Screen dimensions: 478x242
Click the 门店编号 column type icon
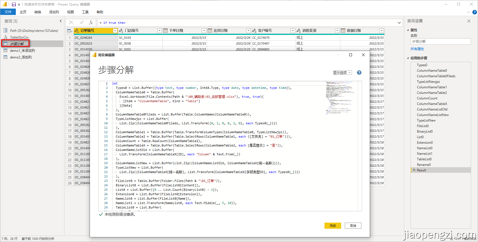click(x=121, y=31)
